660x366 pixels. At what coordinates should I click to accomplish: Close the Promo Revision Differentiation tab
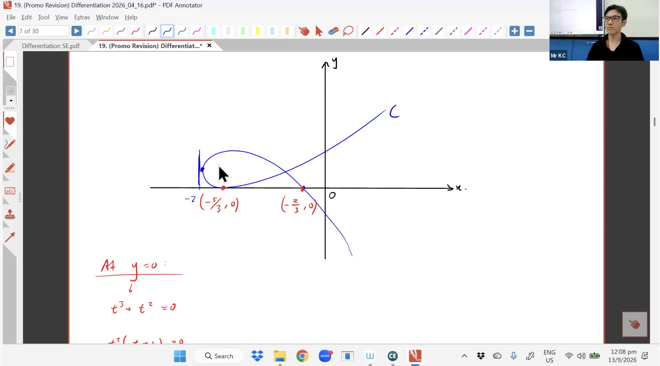pos(209,45)
